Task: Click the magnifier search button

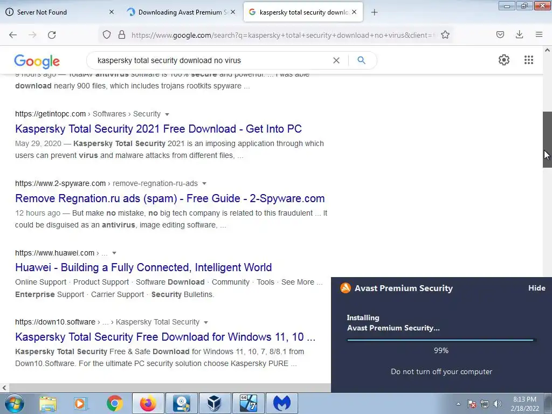Action: point(361,60)
